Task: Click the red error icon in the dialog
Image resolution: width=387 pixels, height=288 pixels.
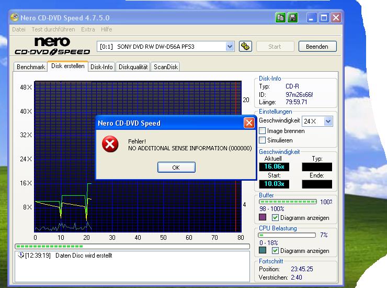Action: (110, 144)
